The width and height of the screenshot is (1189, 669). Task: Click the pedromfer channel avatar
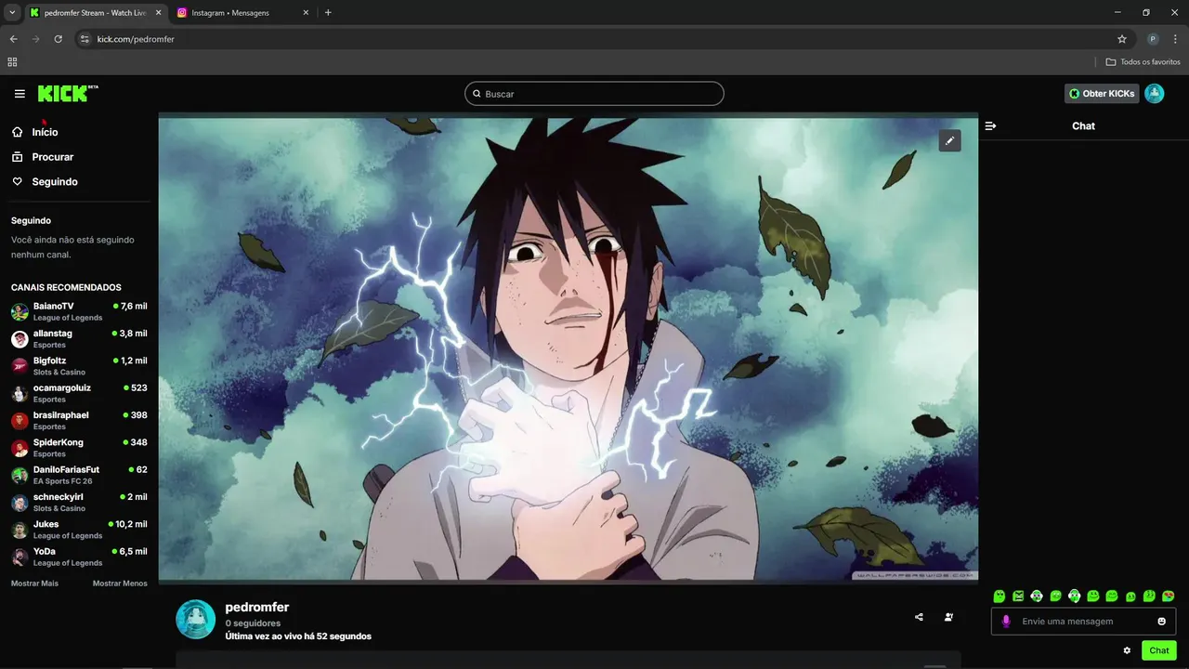coord(196,619)
